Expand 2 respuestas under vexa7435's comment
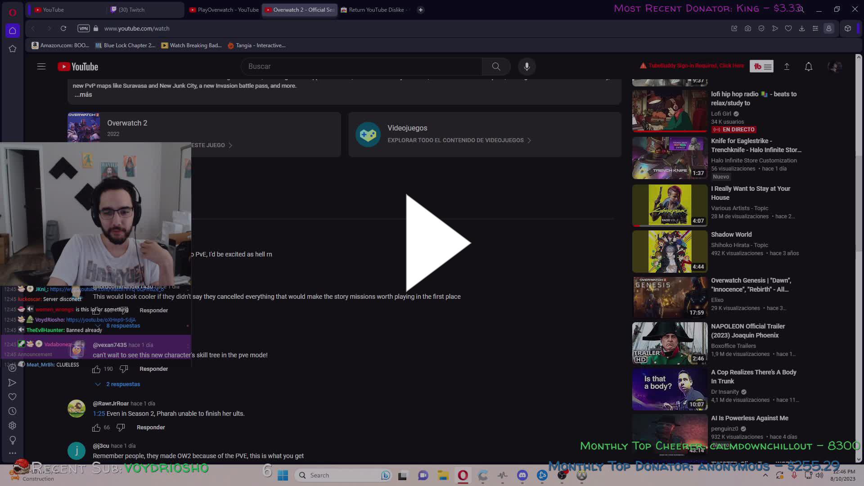The width and height of the screenshot is (864, 486). (123, 384)
